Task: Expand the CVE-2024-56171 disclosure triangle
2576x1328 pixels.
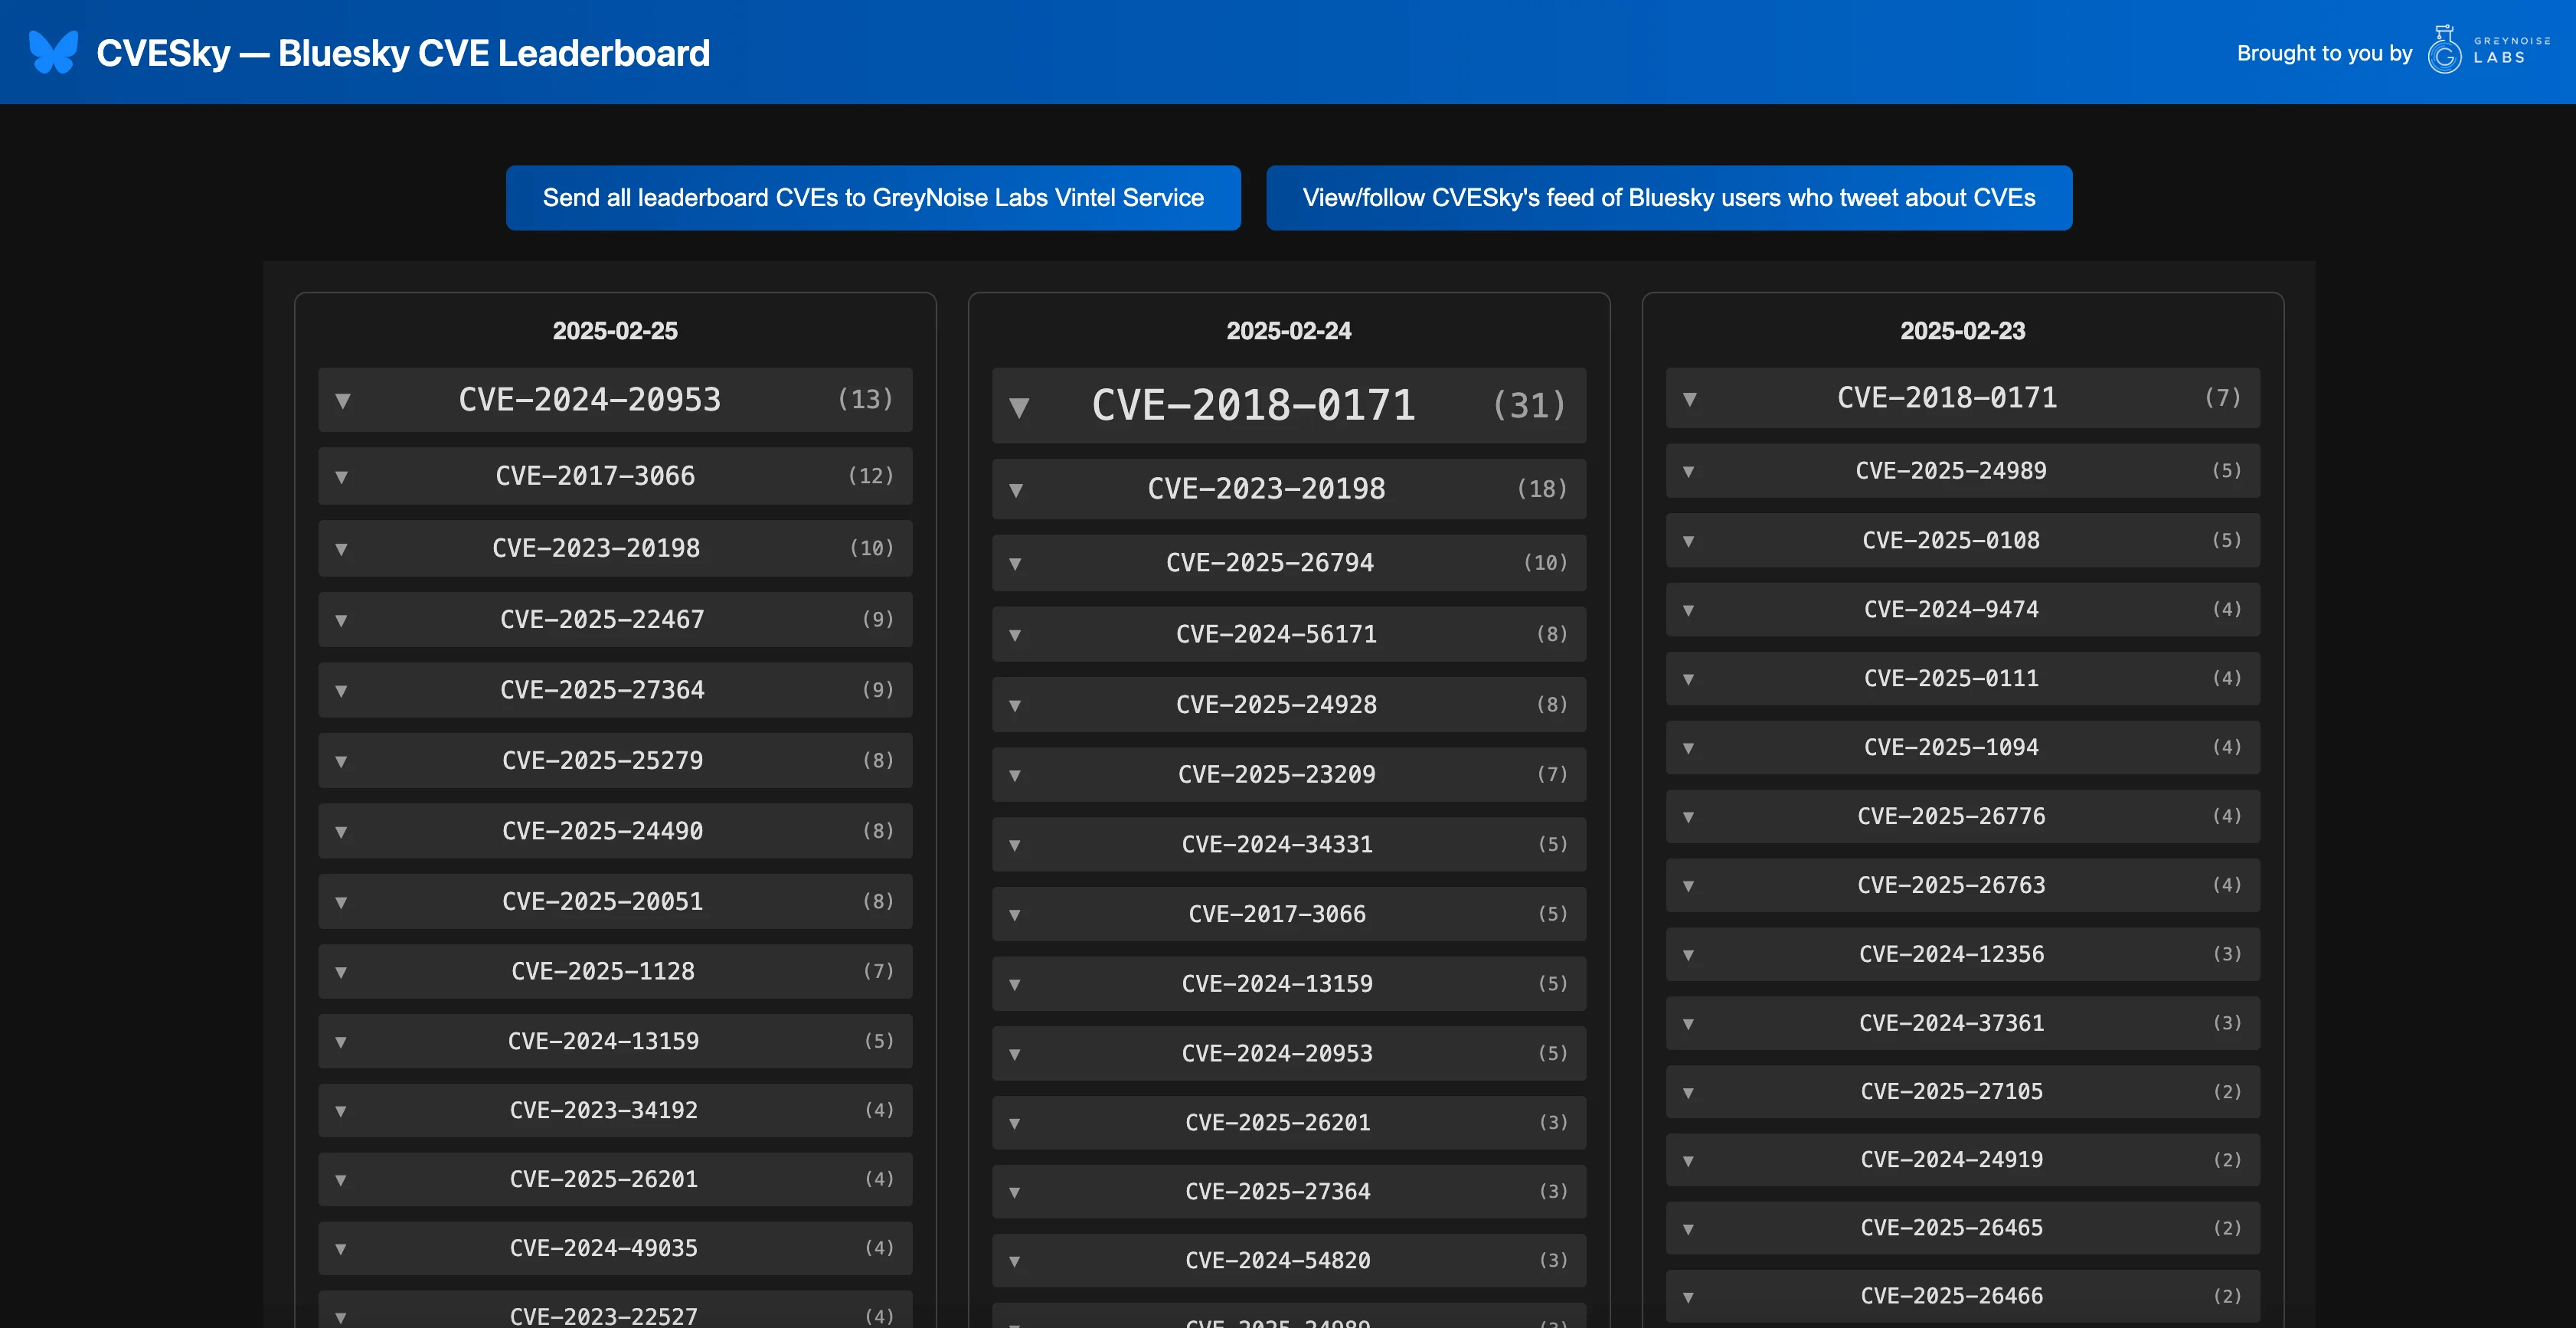Action: point(1015,635)
